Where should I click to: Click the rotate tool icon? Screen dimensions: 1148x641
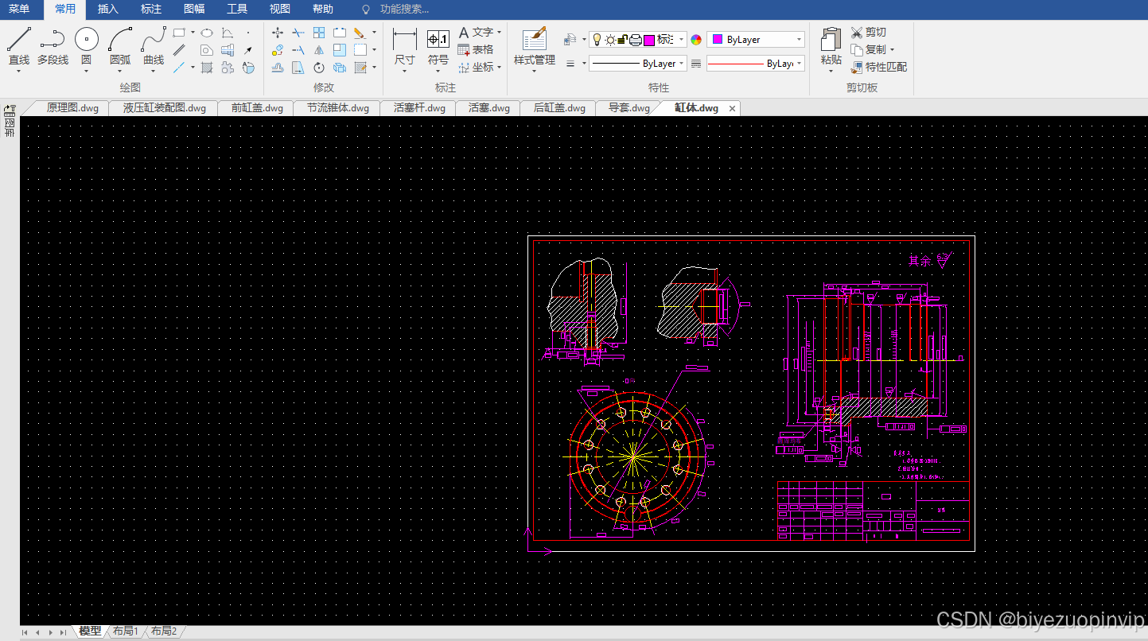319,68
